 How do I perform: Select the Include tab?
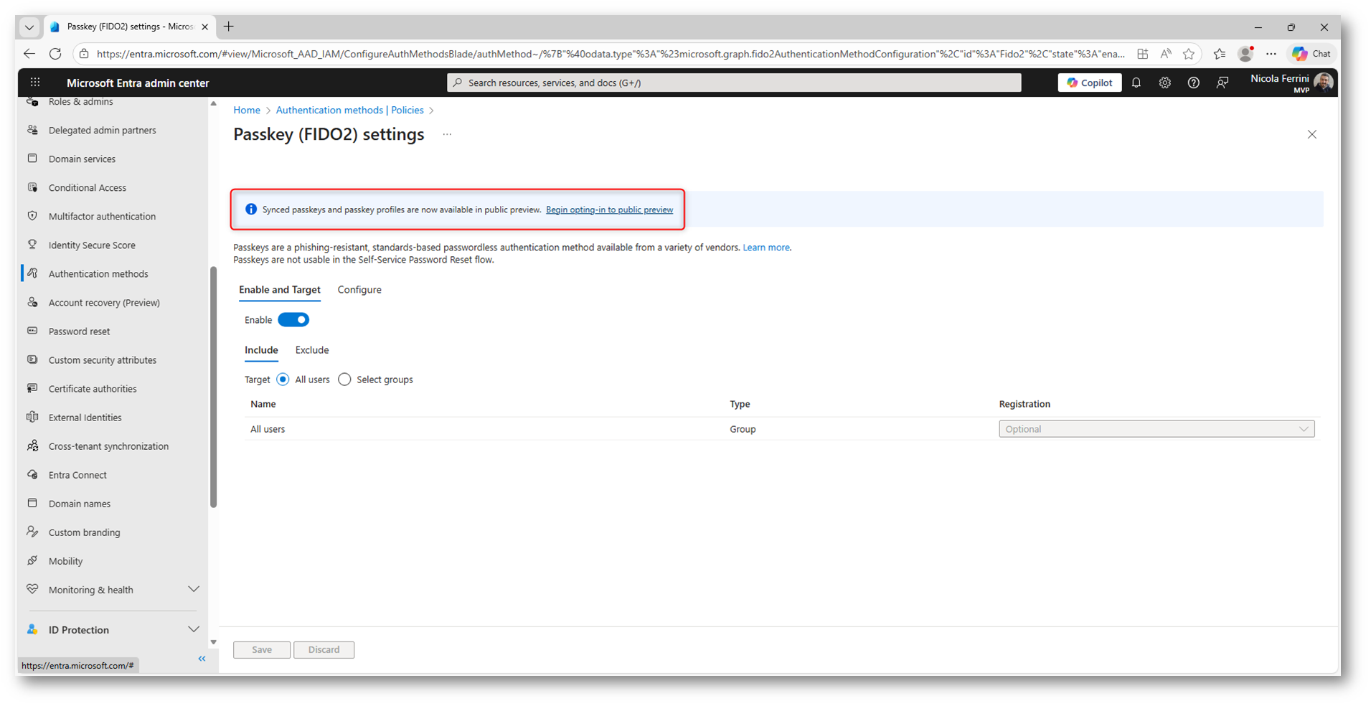tap(261, 350)
